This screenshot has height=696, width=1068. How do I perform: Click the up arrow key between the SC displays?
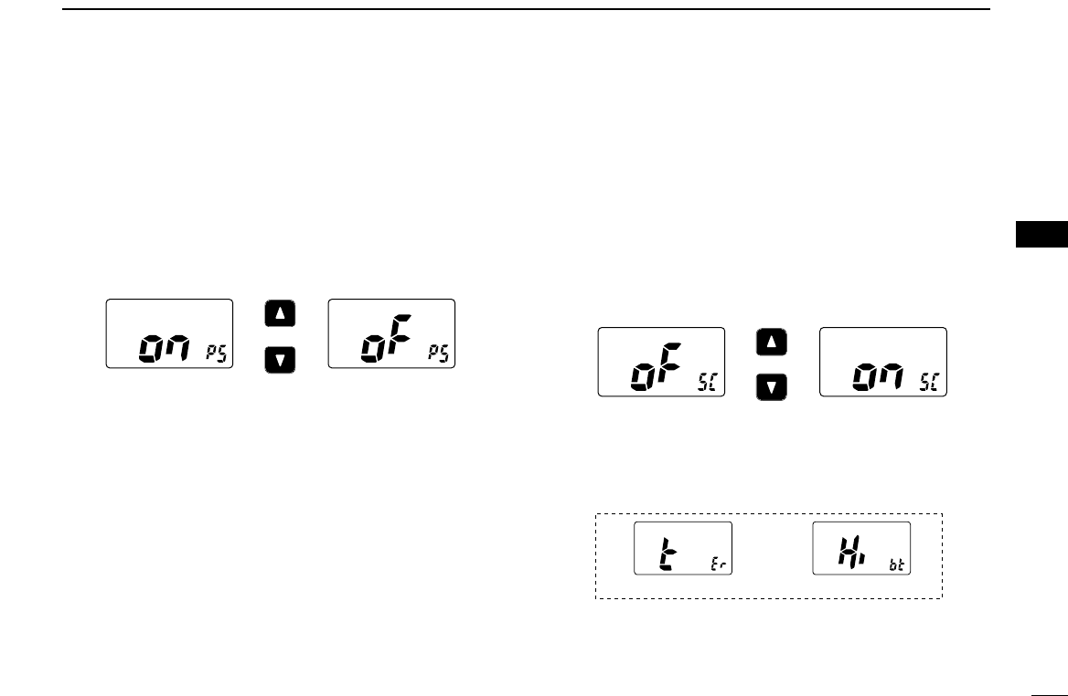[x=771, y=342]
